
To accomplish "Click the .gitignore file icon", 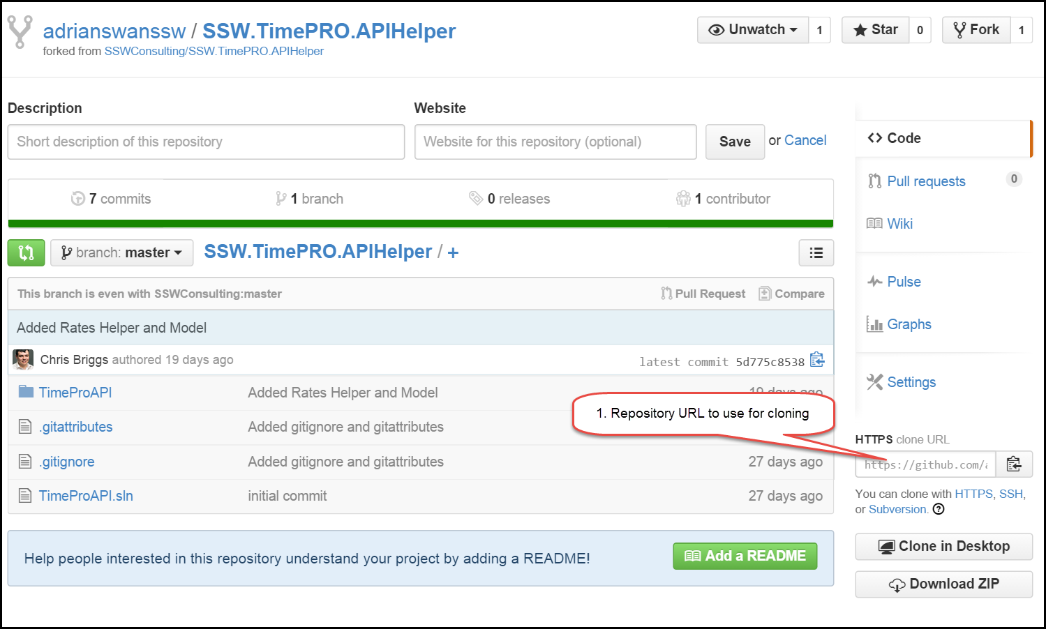I will click(25, 461).
